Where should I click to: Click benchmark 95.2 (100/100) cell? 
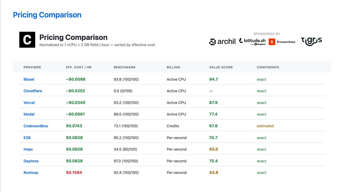(x=126, y=138)
